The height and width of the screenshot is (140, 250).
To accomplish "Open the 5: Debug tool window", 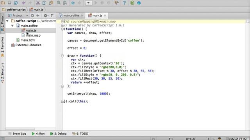I will 58,134.
